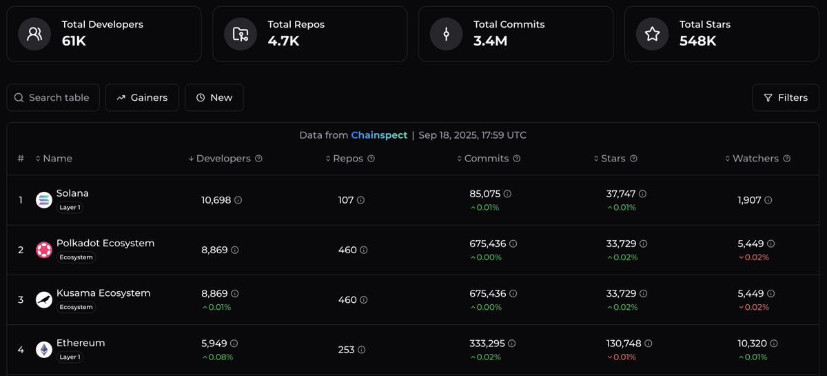Click the Search table input field
Screen dimensions: 827x376
[53, 98]
